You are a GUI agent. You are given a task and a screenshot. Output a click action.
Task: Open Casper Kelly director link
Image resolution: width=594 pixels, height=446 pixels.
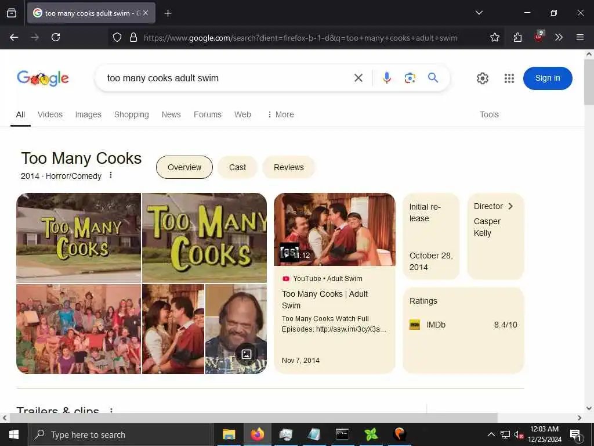coord(487,227)
